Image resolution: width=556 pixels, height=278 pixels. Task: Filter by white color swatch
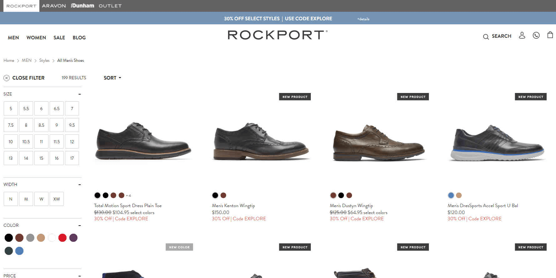coord(52,238)
